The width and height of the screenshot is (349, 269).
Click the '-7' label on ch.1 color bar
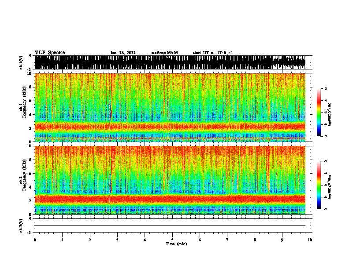(x=325, y=136)
